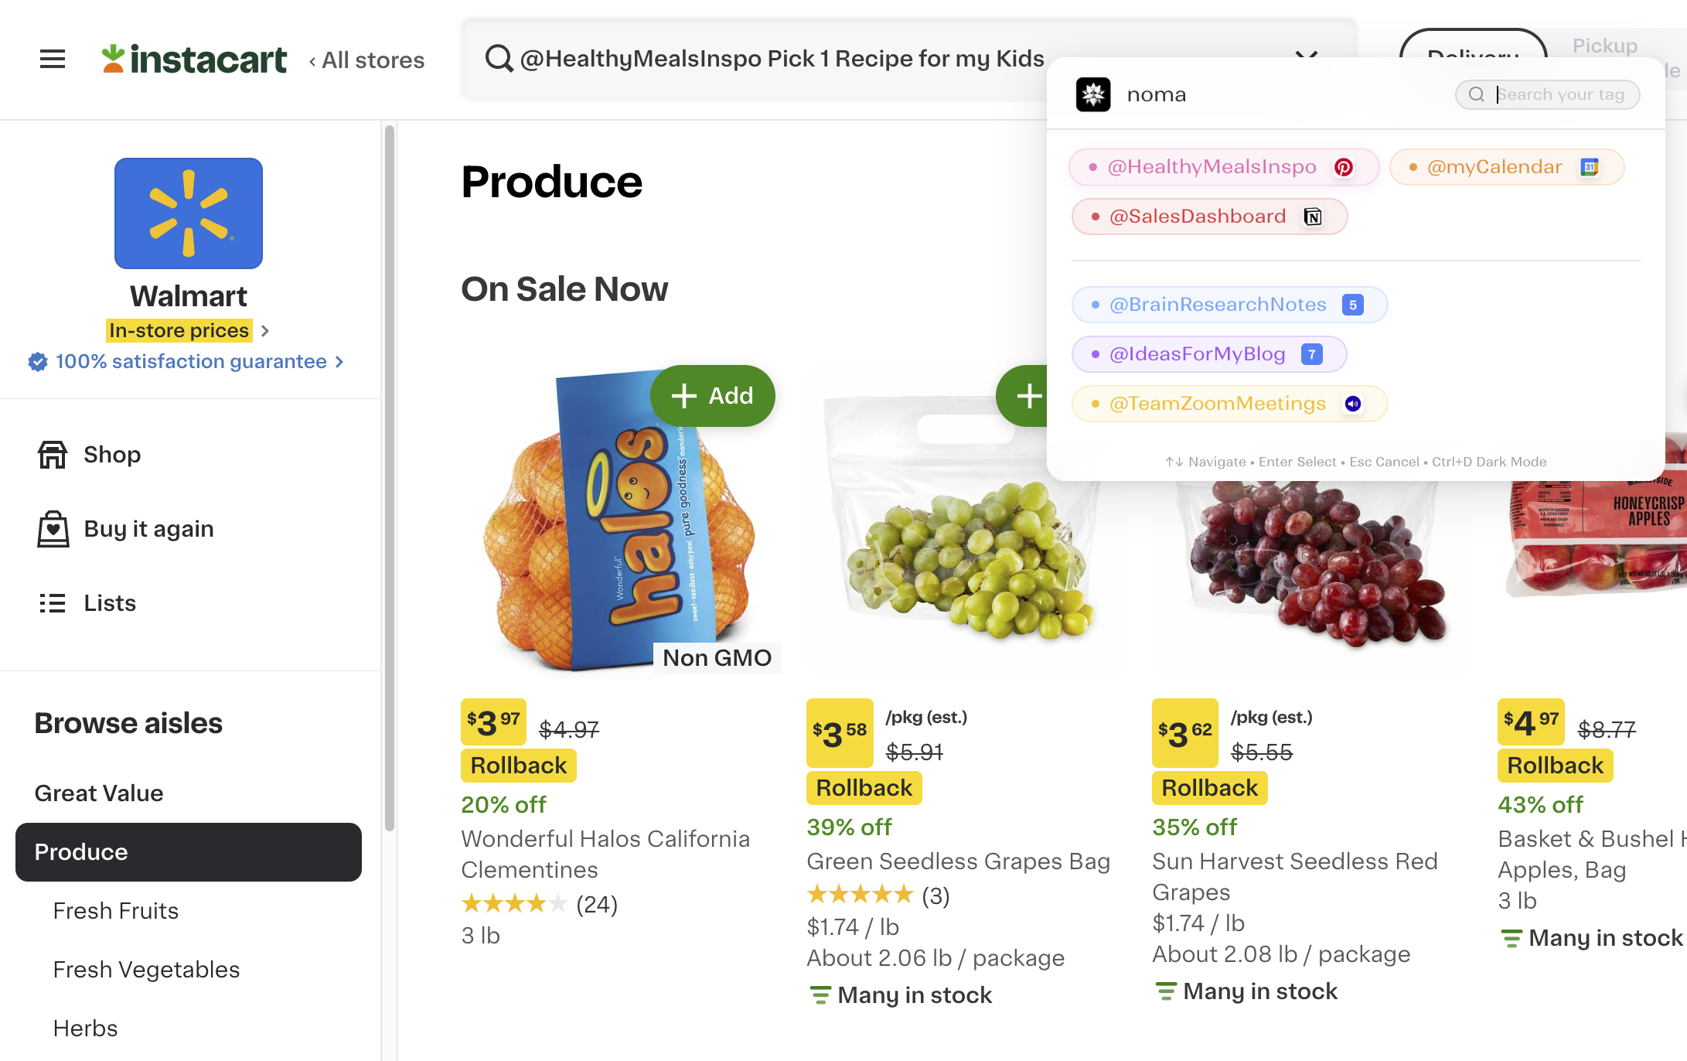Click the Instacart carrot logo
Image resolution: width=1687 pixels, height=1061 pixels.
click(x=113, y=59)
